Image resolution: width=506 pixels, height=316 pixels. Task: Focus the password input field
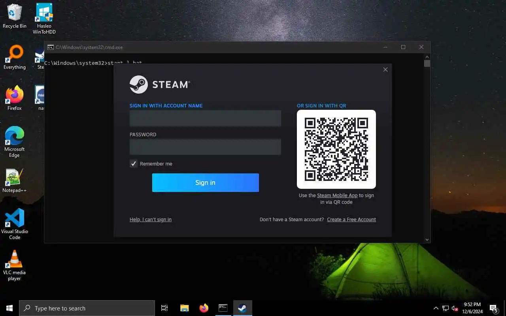206,147
